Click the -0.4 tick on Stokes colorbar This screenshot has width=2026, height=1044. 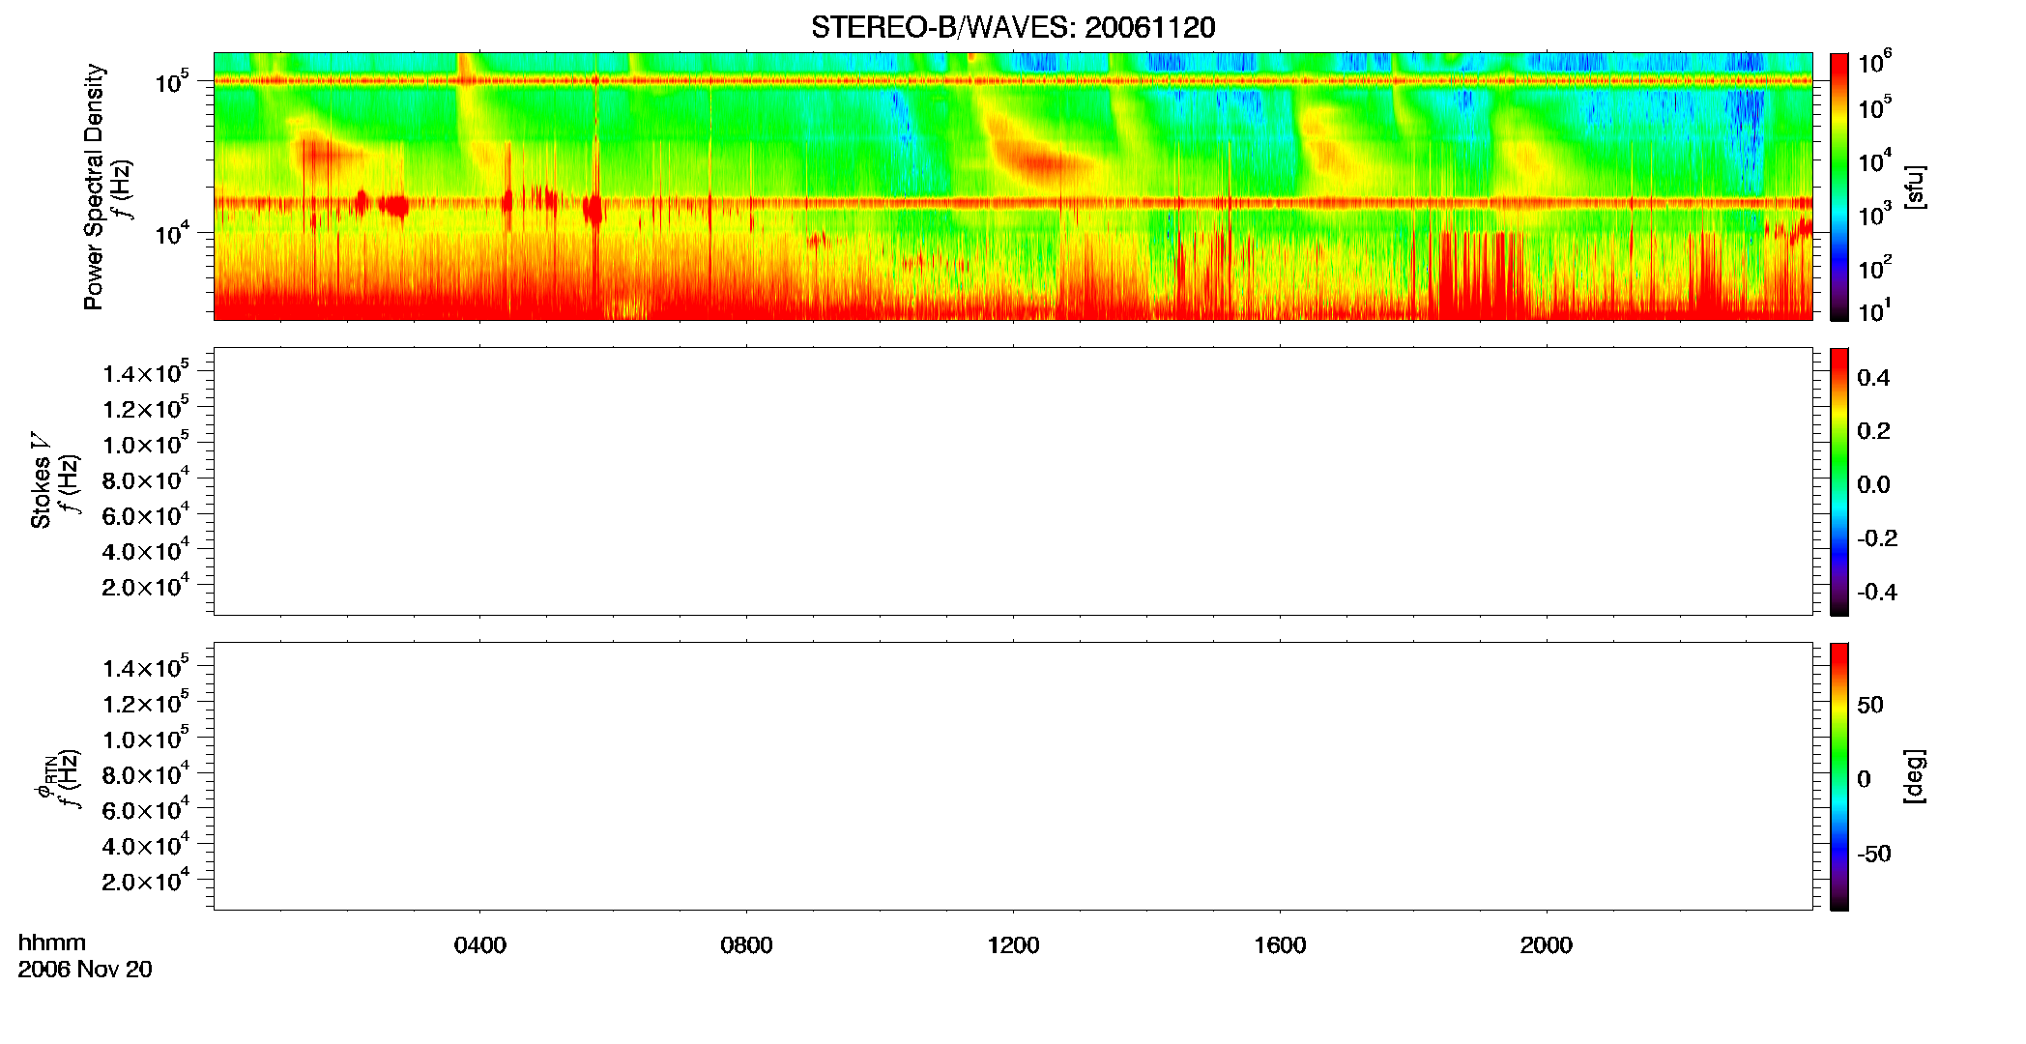click(x=1877, y=592)
